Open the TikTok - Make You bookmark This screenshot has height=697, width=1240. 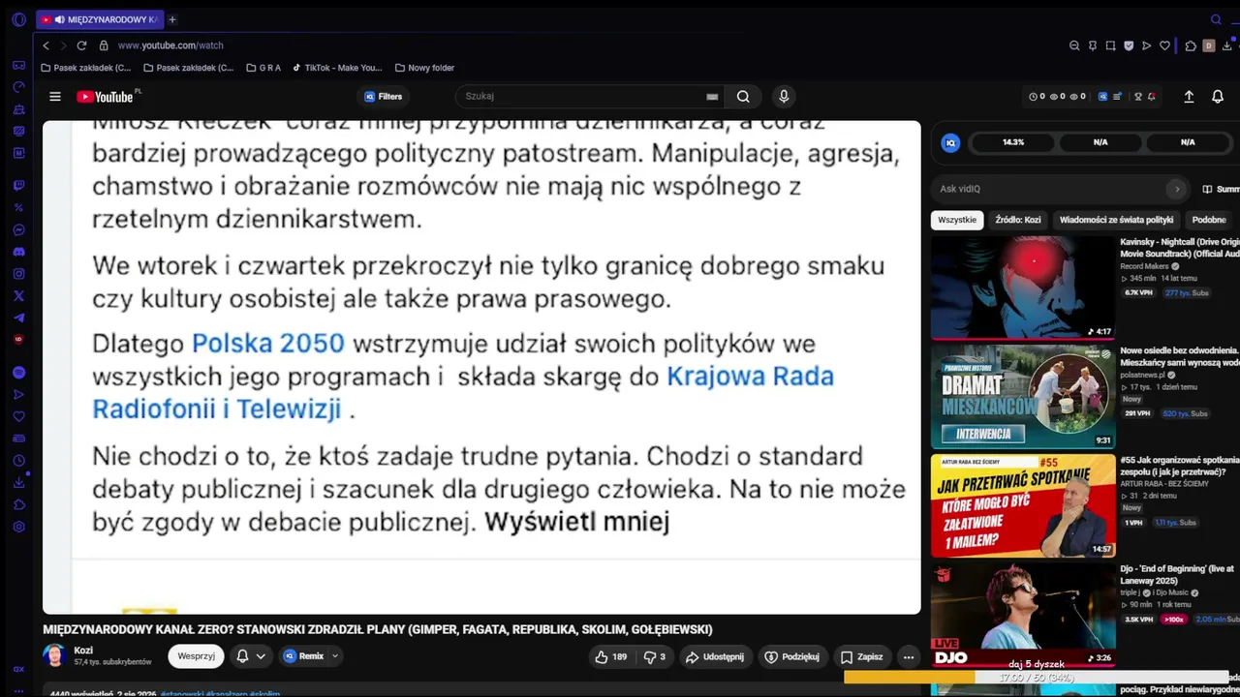pyautogui.click(x=337, y=68)
